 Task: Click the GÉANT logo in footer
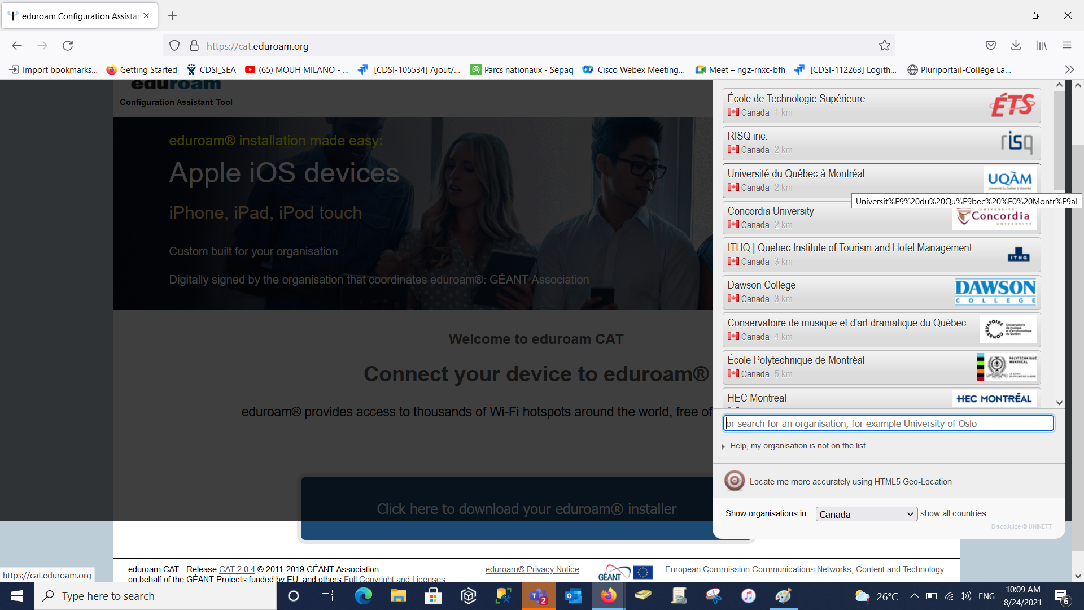tap(614, 572)
